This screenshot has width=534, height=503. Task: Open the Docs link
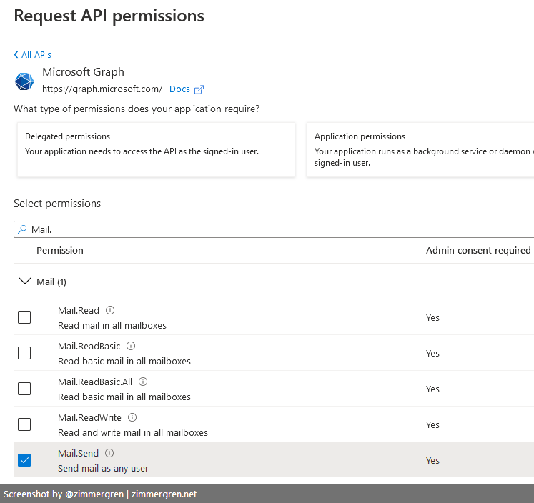point(179,89)
